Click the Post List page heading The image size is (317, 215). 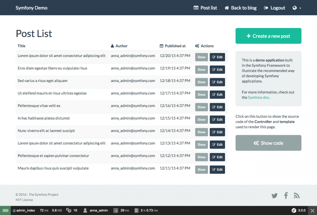[x=34, y=34]
